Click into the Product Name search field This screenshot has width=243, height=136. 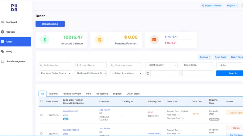click(90, 65)
